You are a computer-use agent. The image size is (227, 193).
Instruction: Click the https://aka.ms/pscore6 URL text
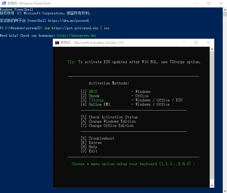coord(68,21)
